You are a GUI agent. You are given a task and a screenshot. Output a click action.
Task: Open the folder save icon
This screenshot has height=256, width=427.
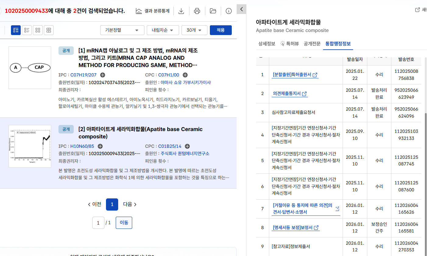pos(213,11)
